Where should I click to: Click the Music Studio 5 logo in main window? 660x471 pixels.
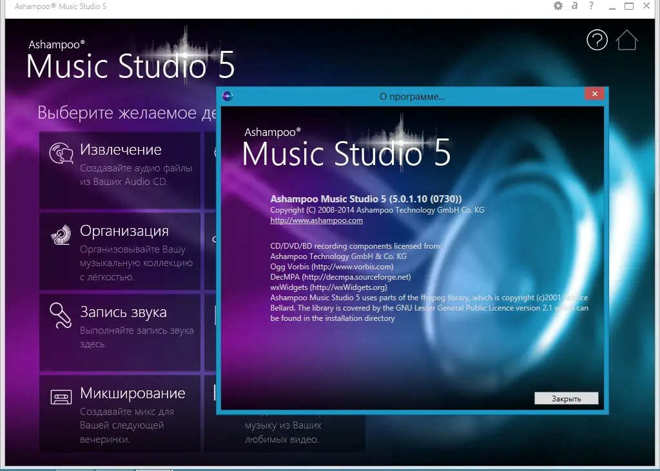click(x=130, y=59)
